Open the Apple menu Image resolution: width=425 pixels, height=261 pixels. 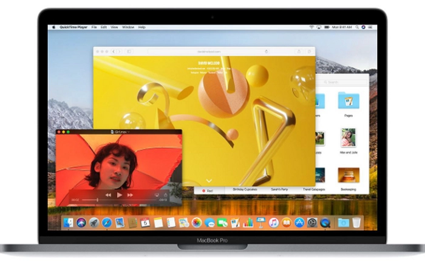coord(53,27)
